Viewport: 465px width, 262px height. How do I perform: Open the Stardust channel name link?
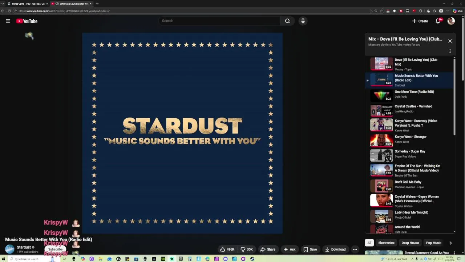tap(24, 247)
